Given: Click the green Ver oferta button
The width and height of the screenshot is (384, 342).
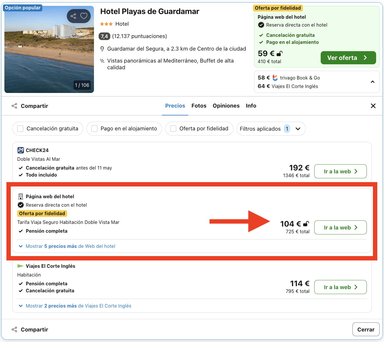Looking at the screenshot, I should pyautogui.click(x=348, y=58).
